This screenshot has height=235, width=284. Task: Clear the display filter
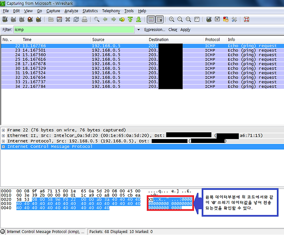(173, 30)
